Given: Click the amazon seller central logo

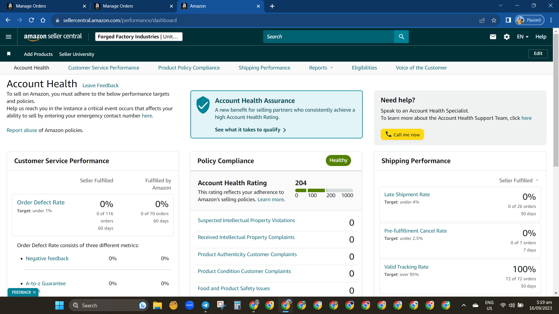Looking at the screenshot, I should 53,37.
